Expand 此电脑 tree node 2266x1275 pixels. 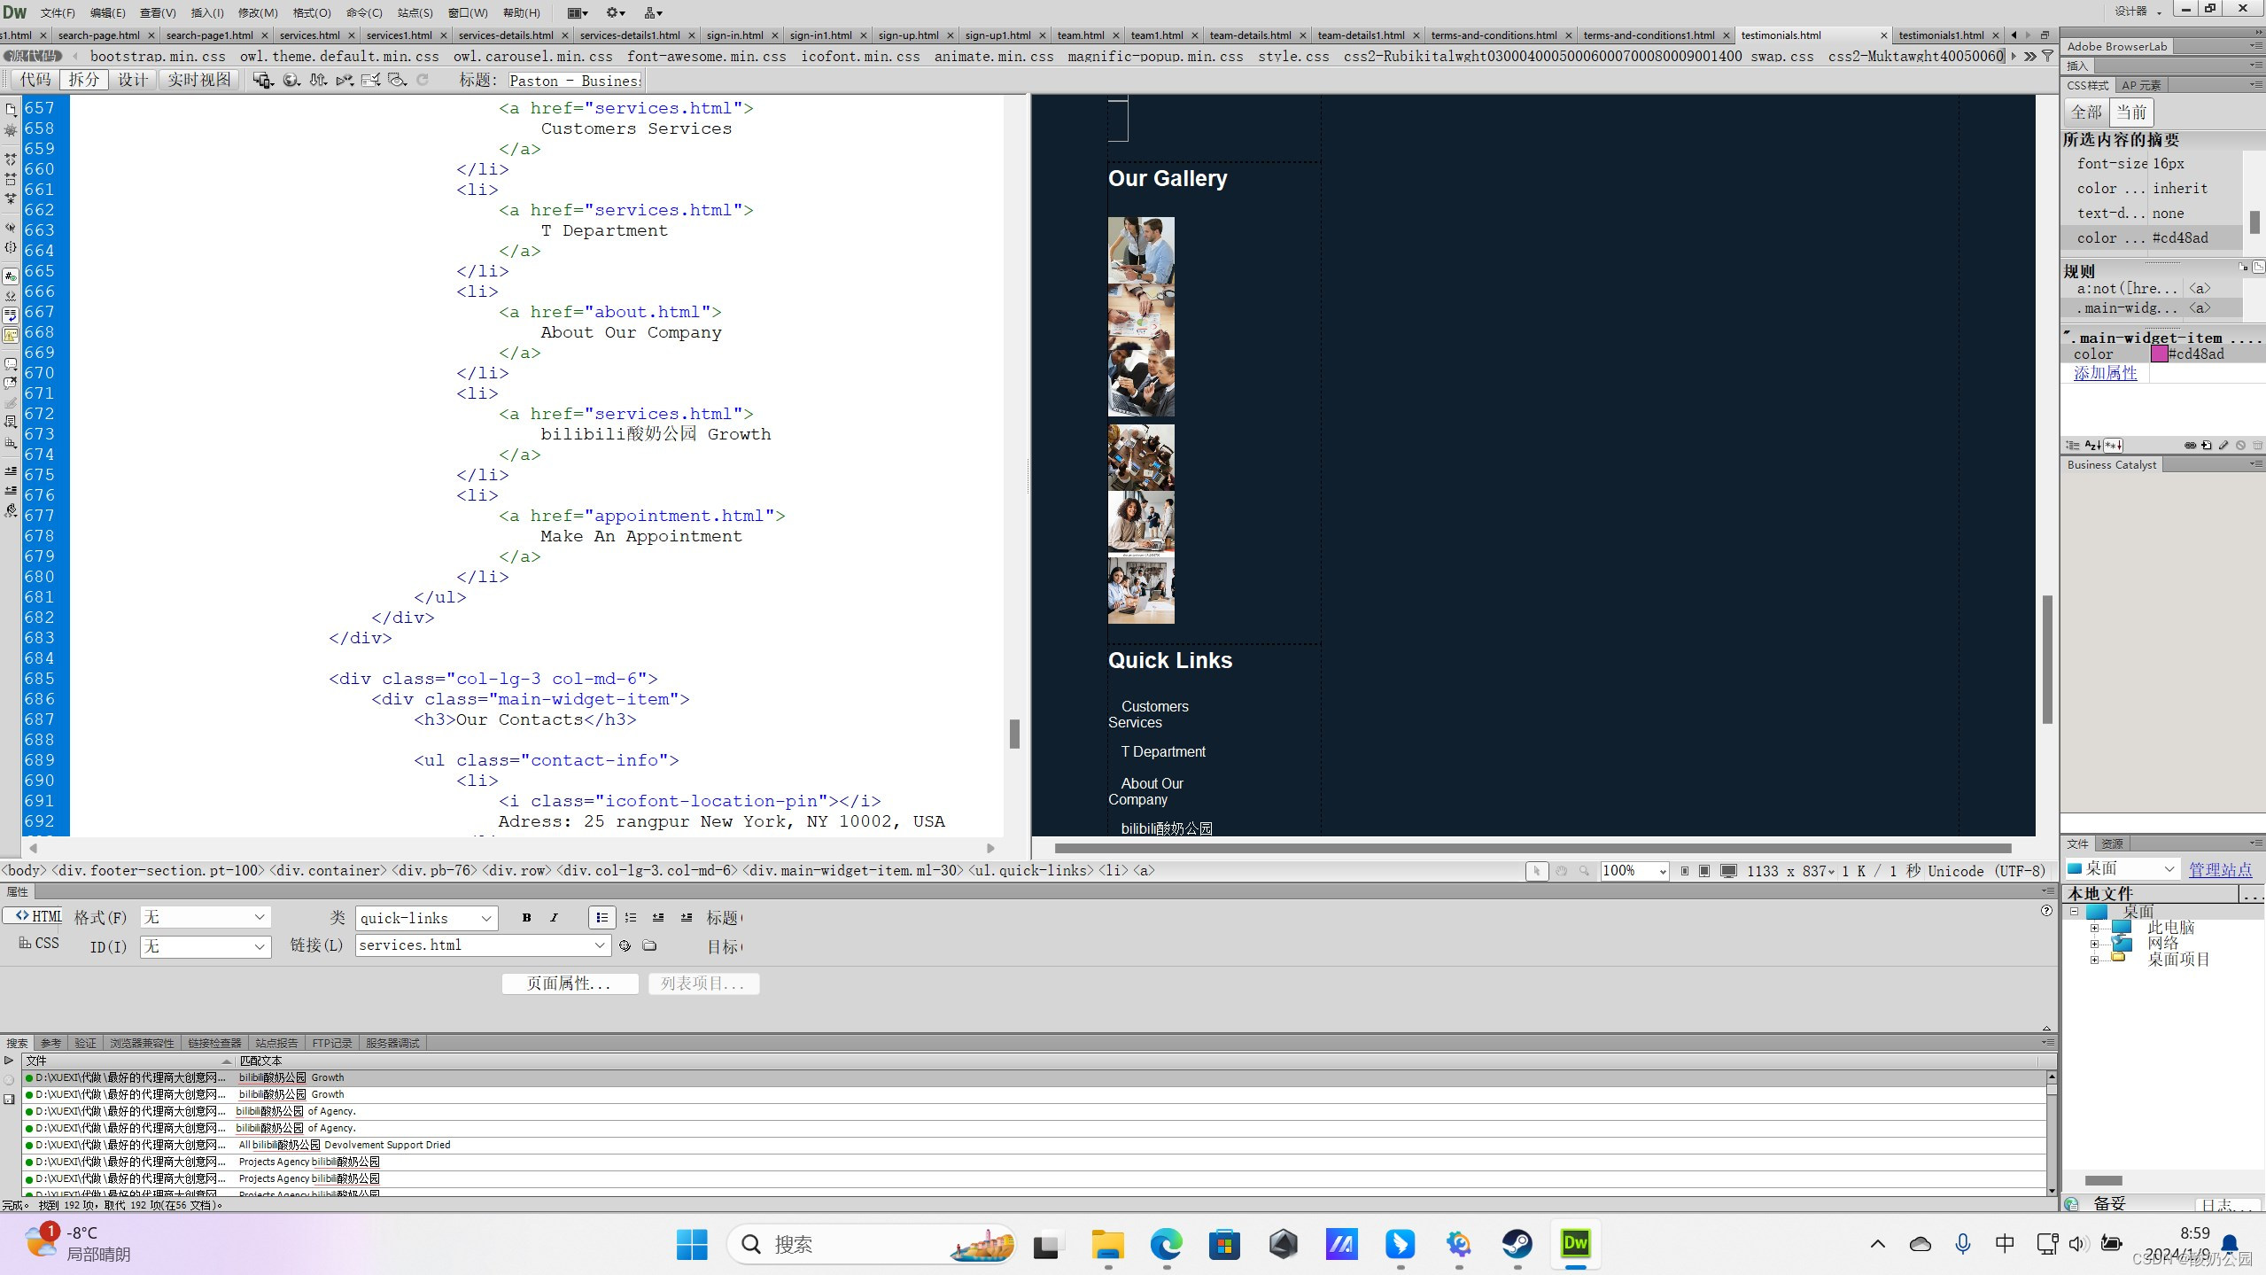tap(2095, 928)
